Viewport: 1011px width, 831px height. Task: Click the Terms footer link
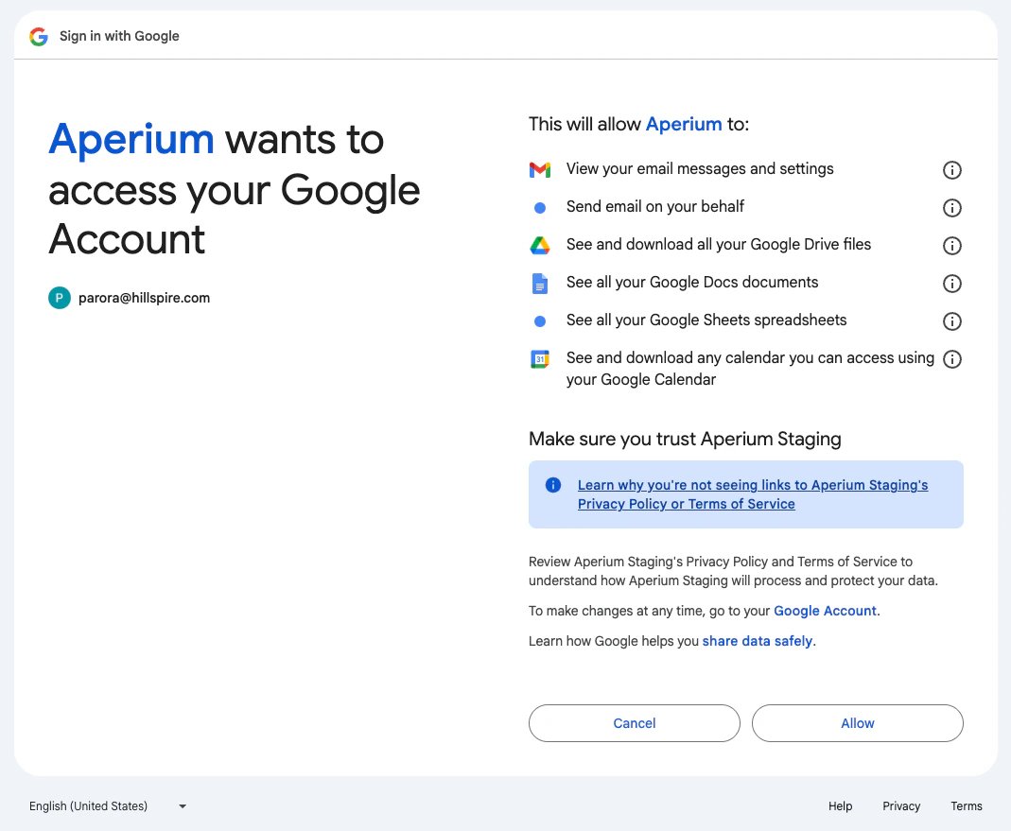click(966, 805)
